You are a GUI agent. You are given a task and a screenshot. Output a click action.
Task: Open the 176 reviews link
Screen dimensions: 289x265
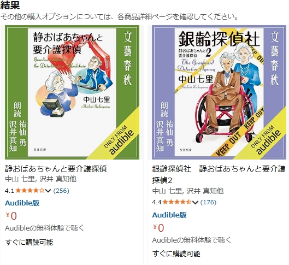[x=208, y=203]
